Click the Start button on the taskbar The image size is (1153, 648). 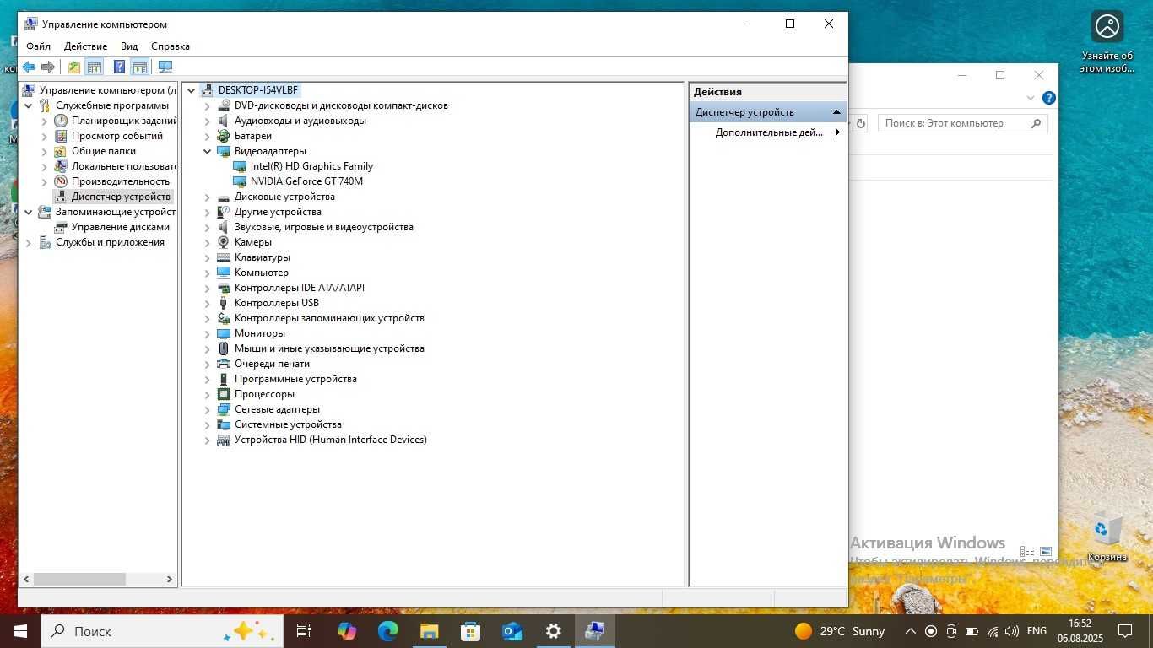click(19, 631)
